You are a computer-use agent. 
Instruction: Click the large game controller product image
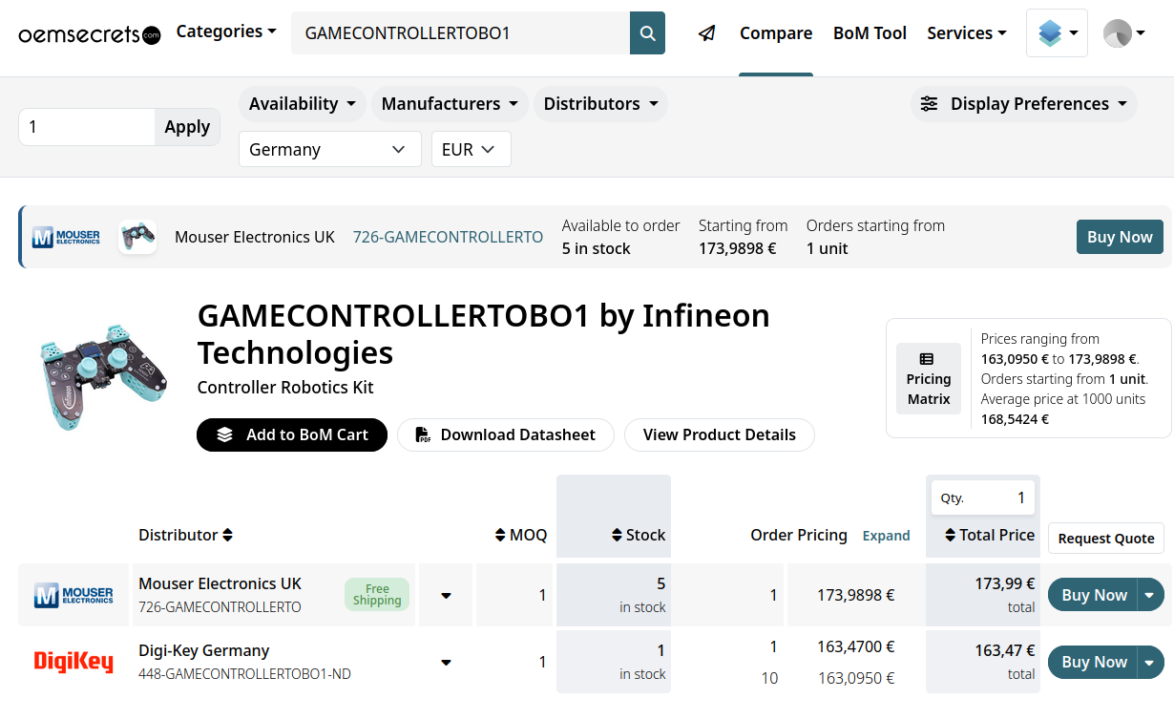104,377
